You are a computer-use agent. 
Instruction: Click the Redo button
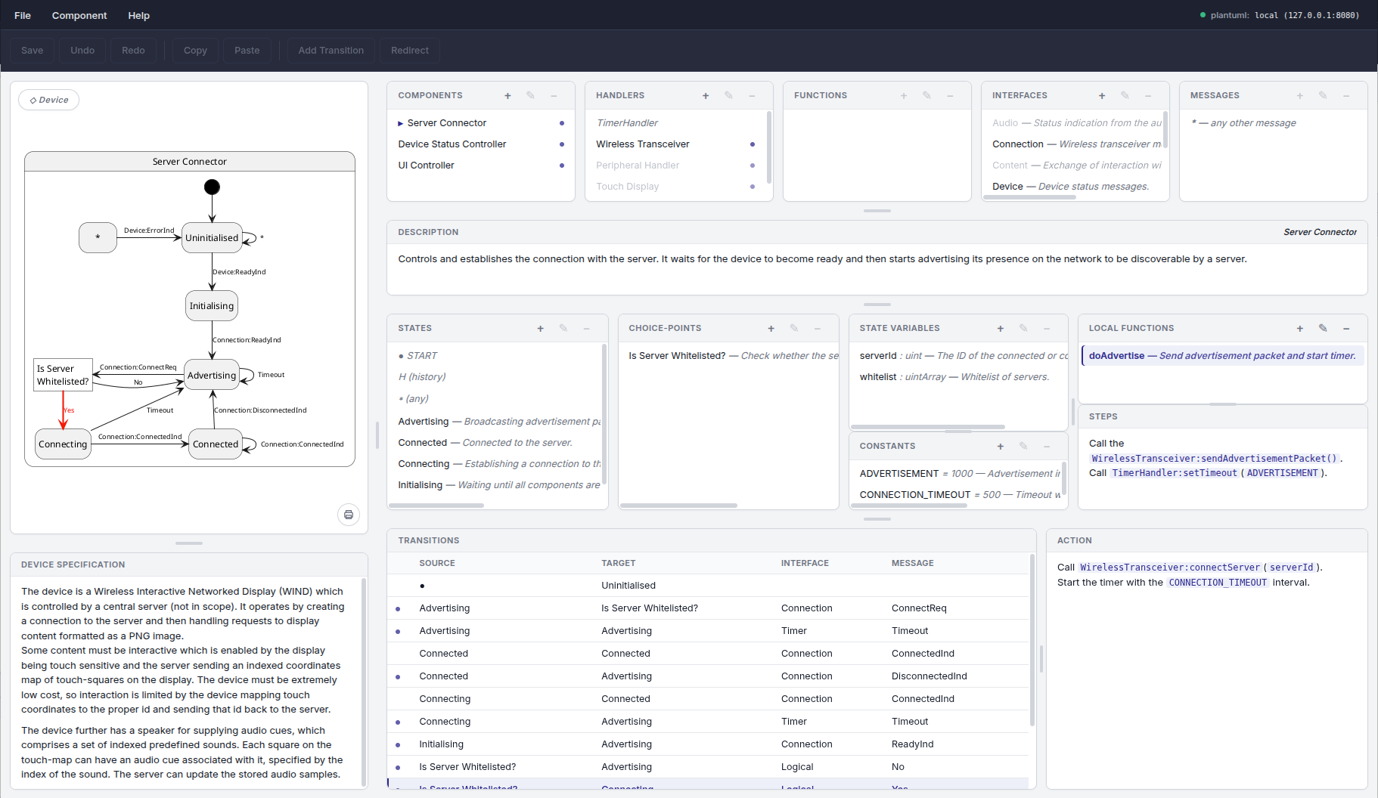pyautogui.click(x=133, y=51)
